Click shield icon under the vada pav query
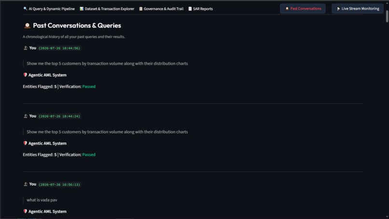 [x=25, y=211]
